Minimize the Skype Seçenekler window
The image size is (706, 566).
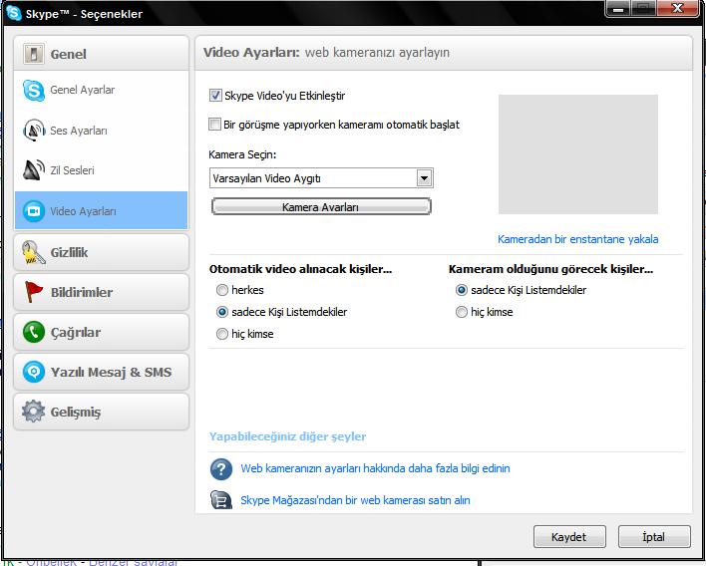[x=618, y=9]
